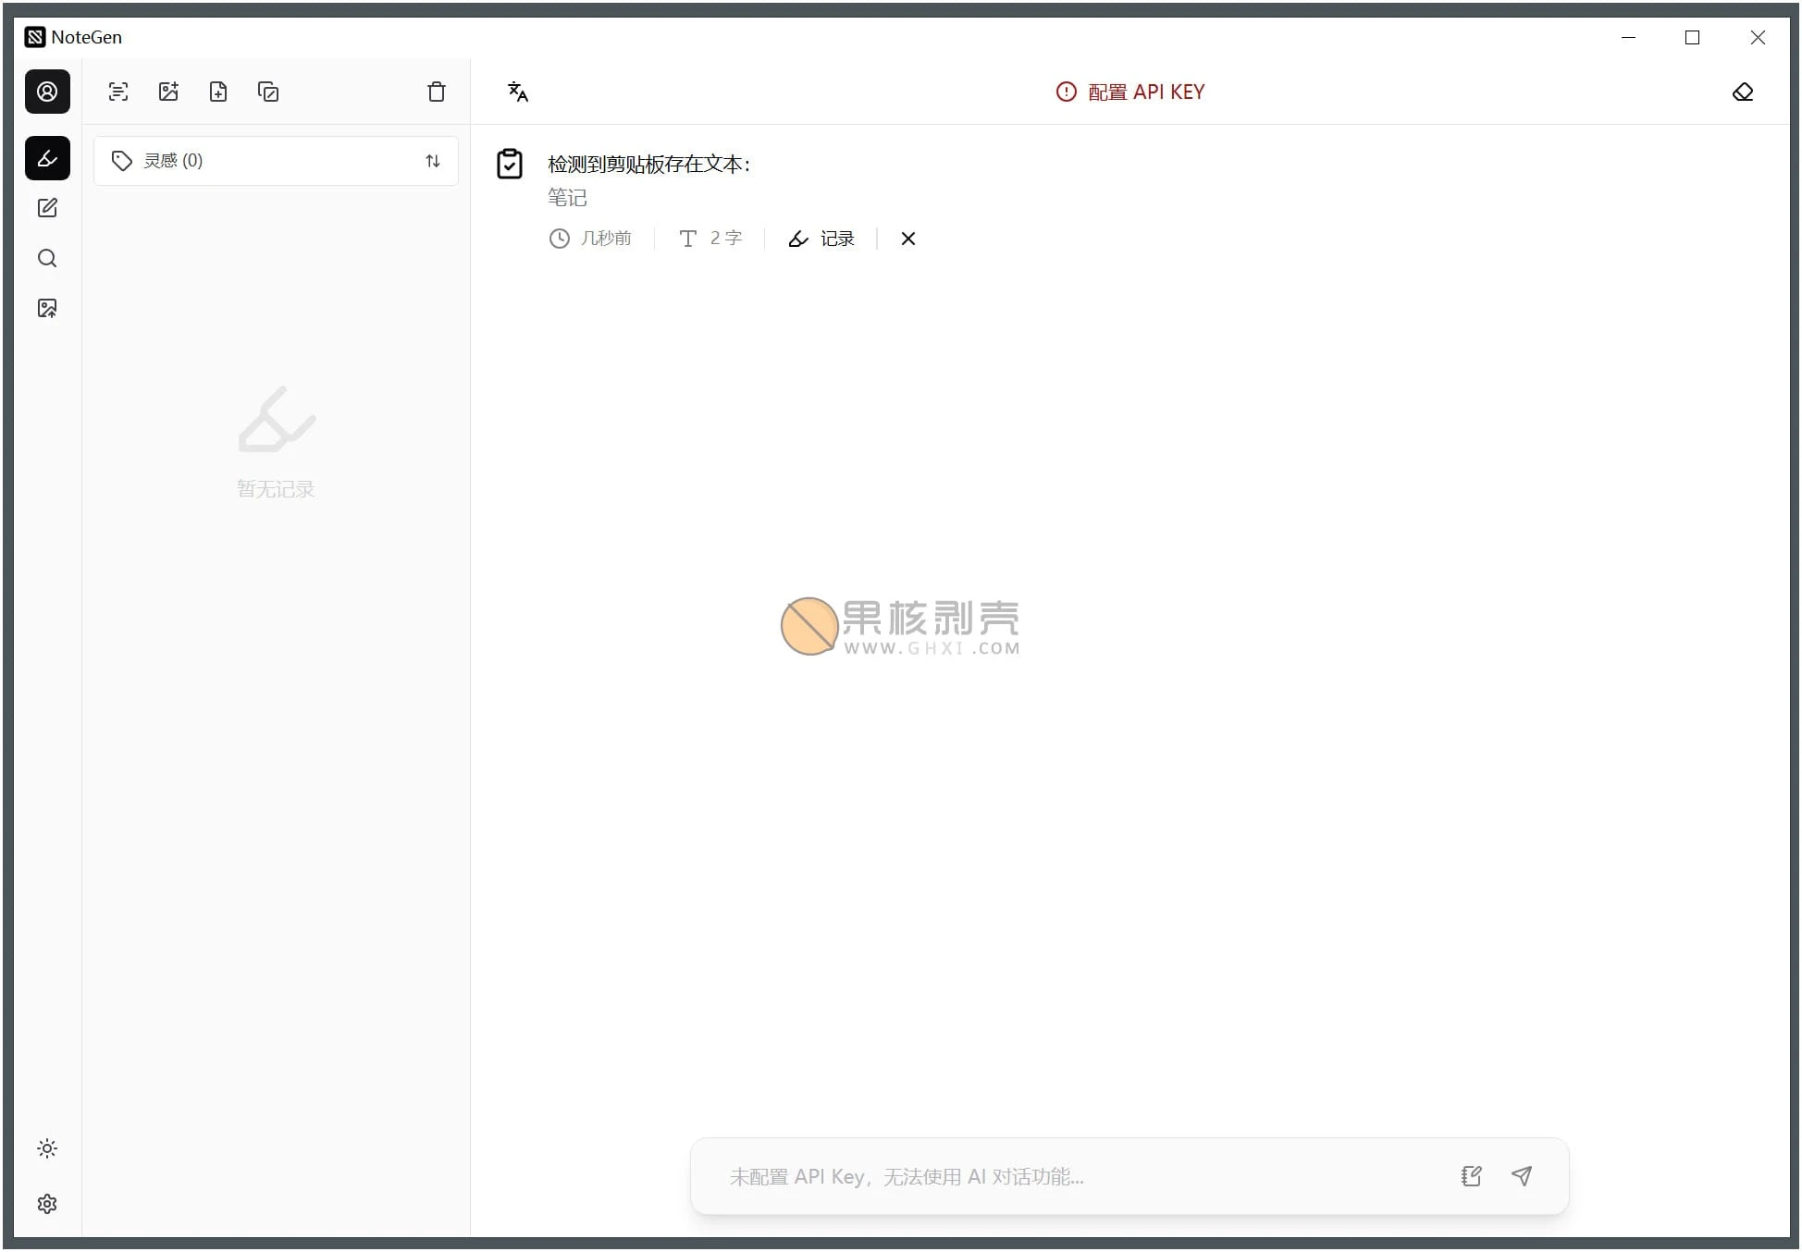Select the OCR screenshot capture tool

[118, 92]
